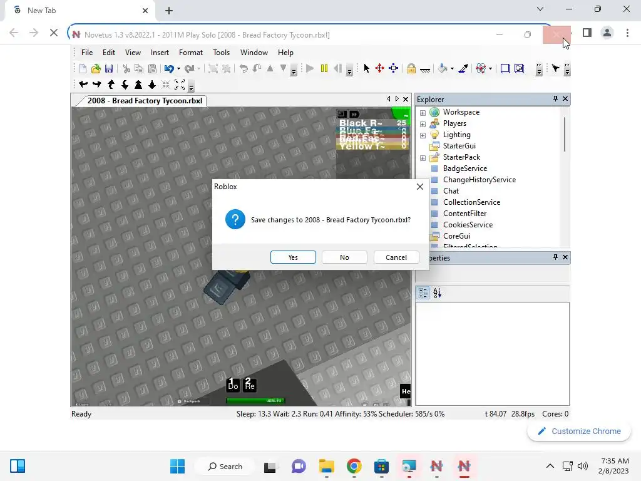Select StarterGui in the Explorer tree
Image resolution: width=641 pixels, height=481 pixels.
pos(459,146)
